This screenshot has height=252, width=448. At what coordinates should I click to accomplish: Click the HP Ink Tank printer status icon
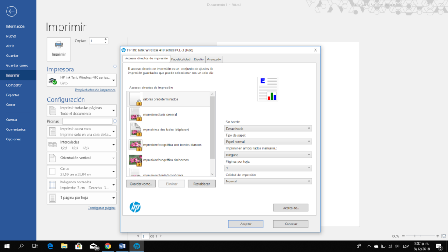(52, 81)
